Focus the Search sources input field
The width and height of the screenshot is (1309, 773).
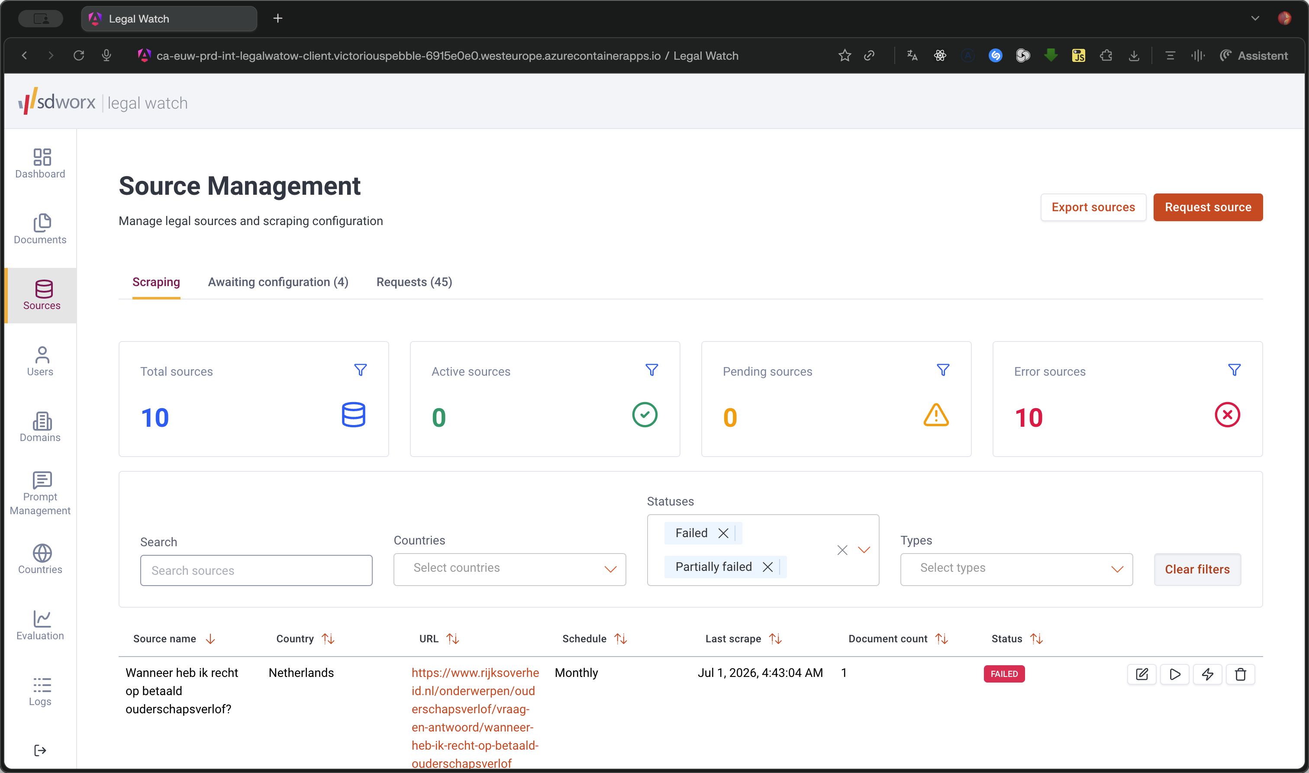point(256,570)
